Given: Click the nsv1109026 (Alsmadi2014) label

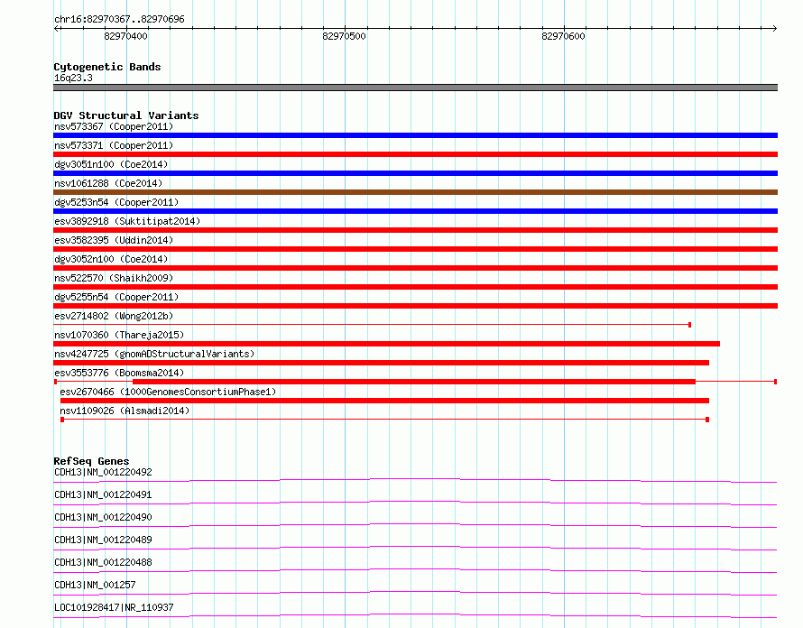Looking at the screenshot, I should point(125,411).
